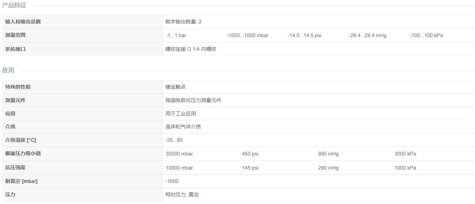Screen dimensions: 475x204
Task: Click the -1000...1000 mbar value
Action: pos(247,35)
